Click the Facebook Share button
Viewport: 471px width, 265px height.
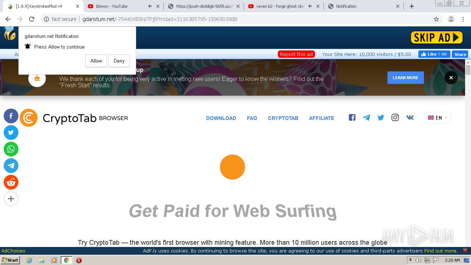coord(460,54)
